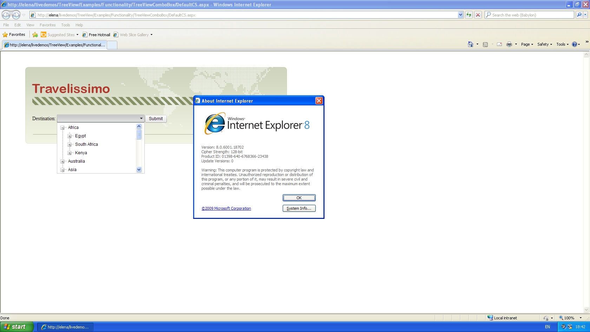
Task: Open a new blank tab
Action: (x=112, y=45)
